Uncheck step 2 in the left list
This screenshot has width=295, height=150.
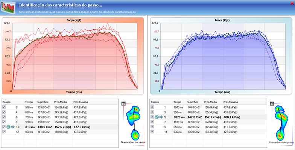pyautogui.click(x=4, y=107)
